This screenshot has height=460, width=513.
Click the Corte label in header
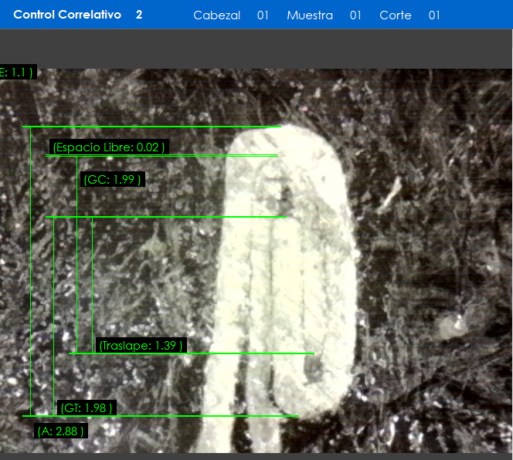coord(396,15)
